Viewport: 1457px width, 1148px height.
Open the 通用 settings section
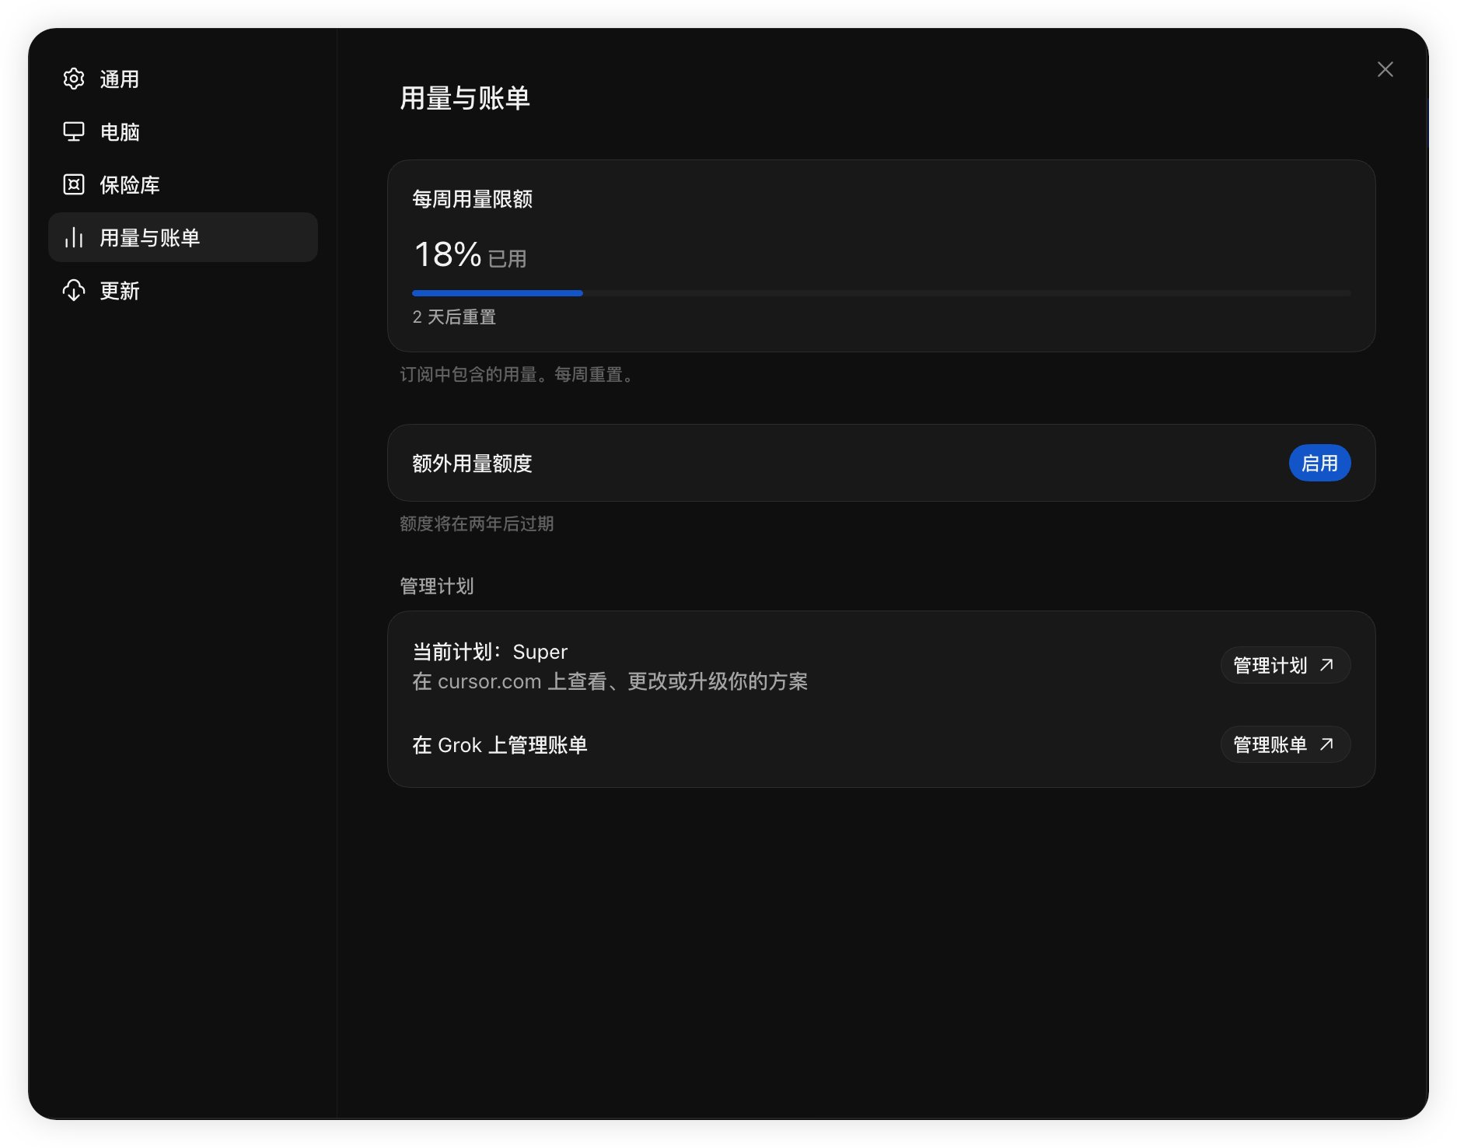pyautogui.click(x=183, y=79)
